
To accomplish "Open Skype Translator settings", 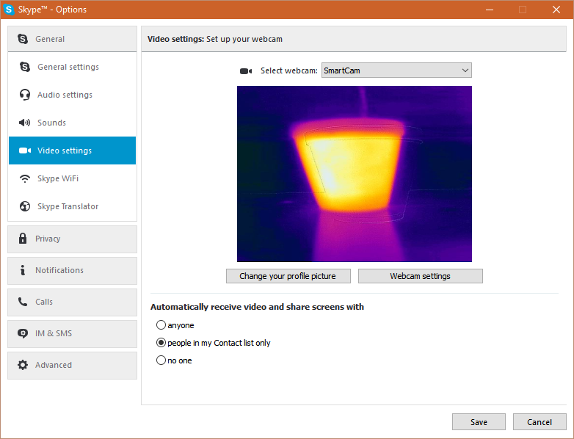I will (72, 206).
